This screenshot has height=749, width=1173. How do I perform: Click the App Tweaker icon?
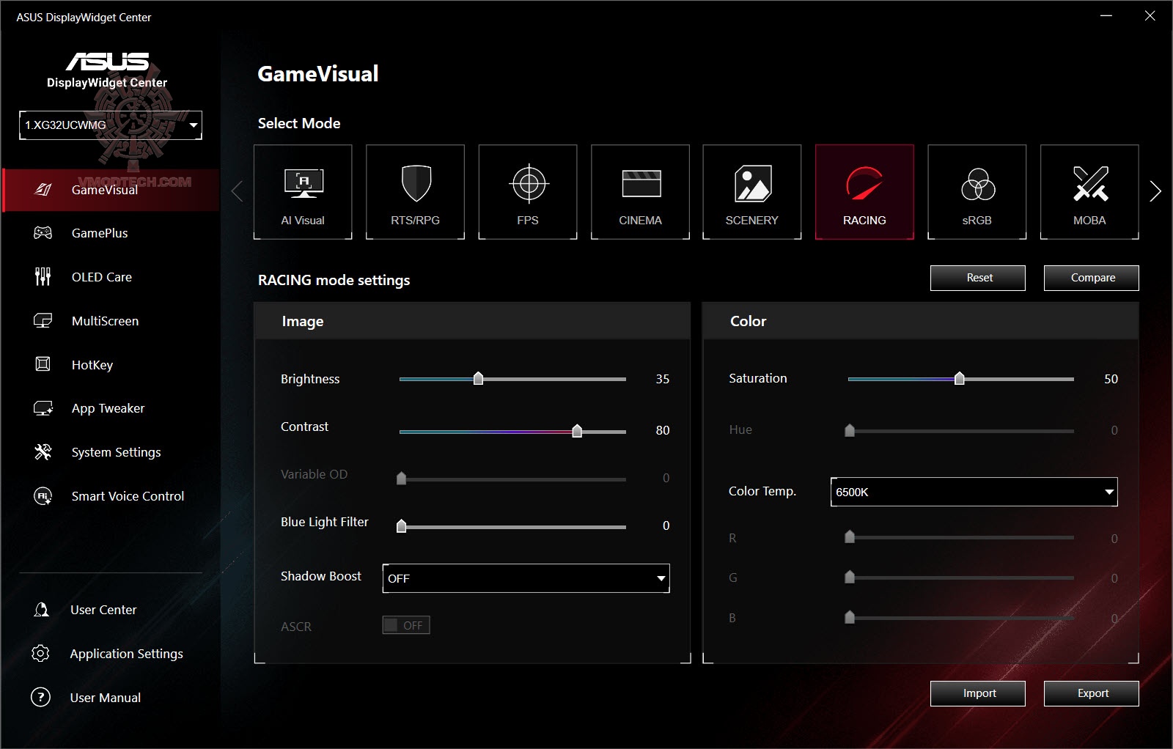tap(43, 408)
